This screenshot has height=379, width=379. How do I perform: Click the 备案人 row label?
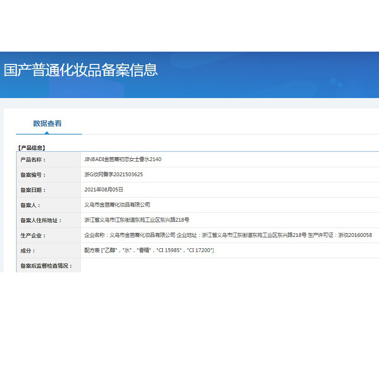point(31,205)
